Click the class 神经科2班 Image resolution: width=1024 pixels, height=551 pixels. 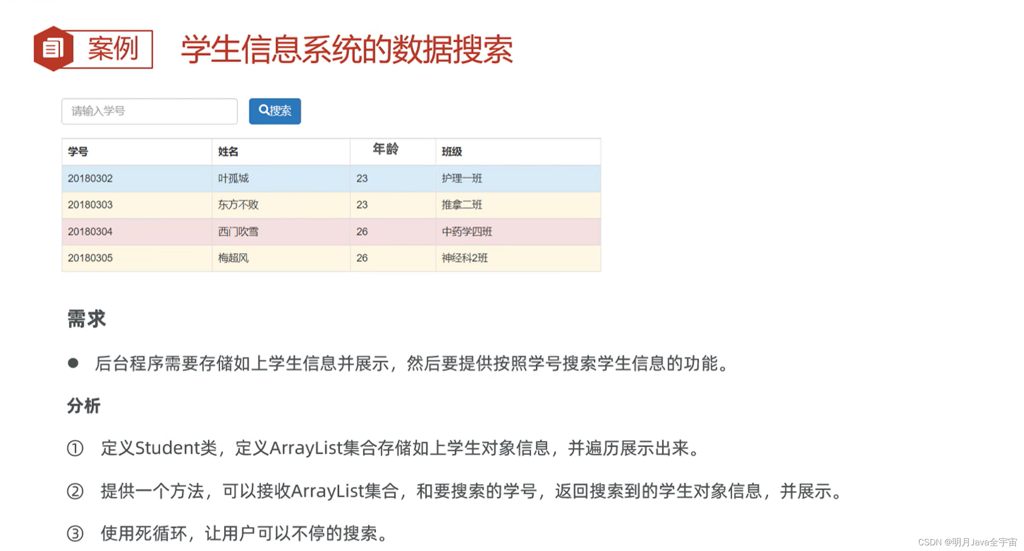[x=465, y=258]
